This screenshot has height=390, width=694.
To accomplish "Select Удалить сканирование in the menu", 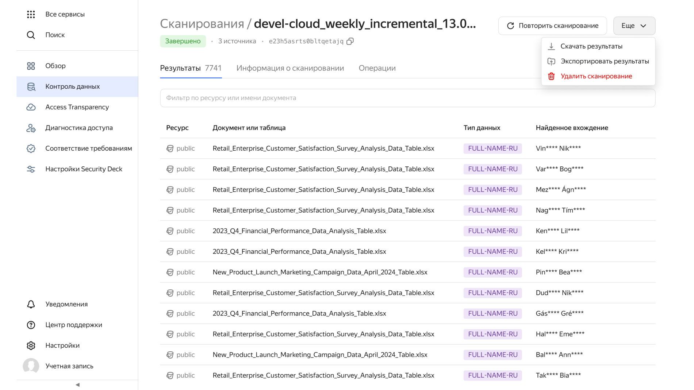I will click(596, 76).
